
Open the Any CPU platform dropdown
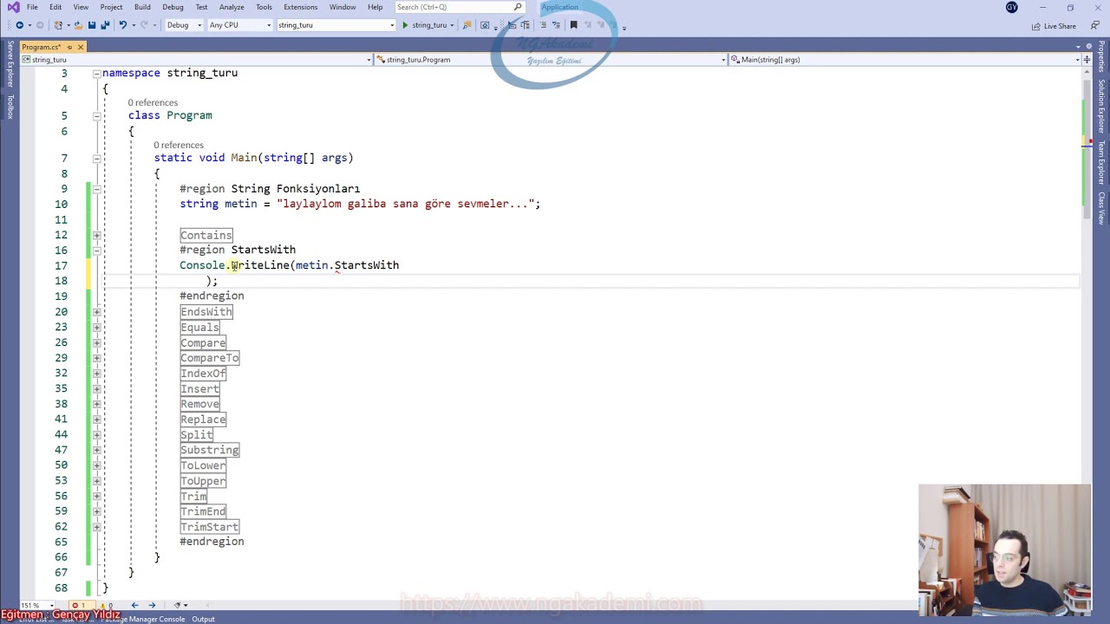[x=240, y=25]
